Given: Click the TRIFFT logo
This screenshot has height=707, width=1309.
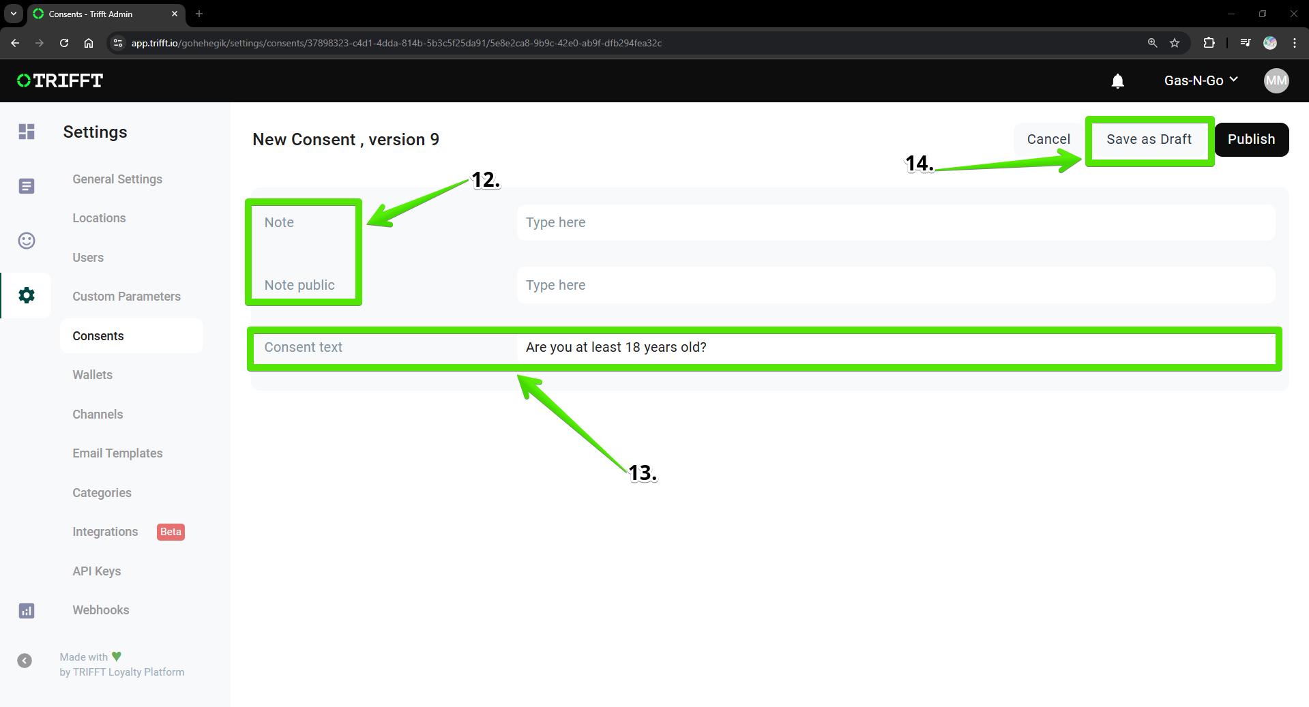Looking at the screenshot, I should click(x=60, y=80).
